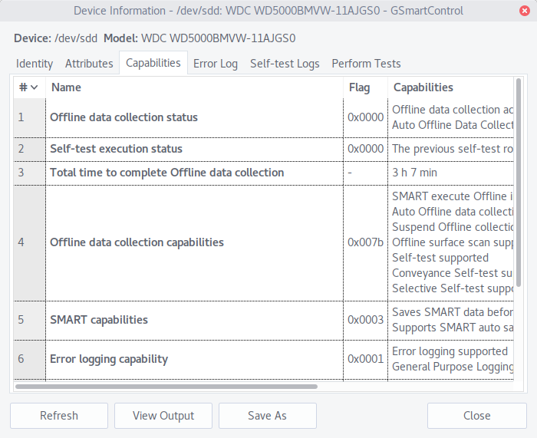Select Offline data collection capabilities row
Viewport: 537px width, 438px height.
point(263,242)
